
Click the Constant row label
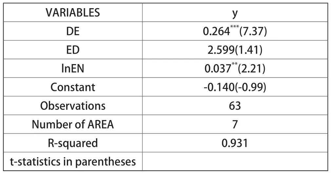pos(73,87)
